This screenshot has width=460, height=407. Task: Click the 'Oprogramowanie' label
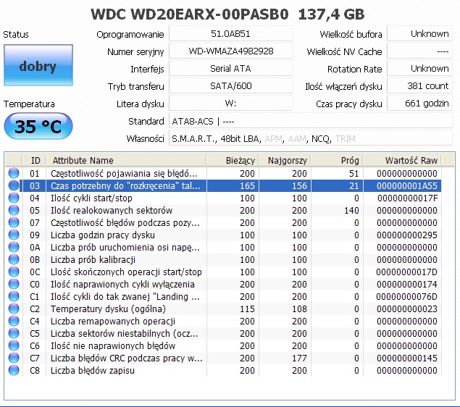click(x=130, y=34)
